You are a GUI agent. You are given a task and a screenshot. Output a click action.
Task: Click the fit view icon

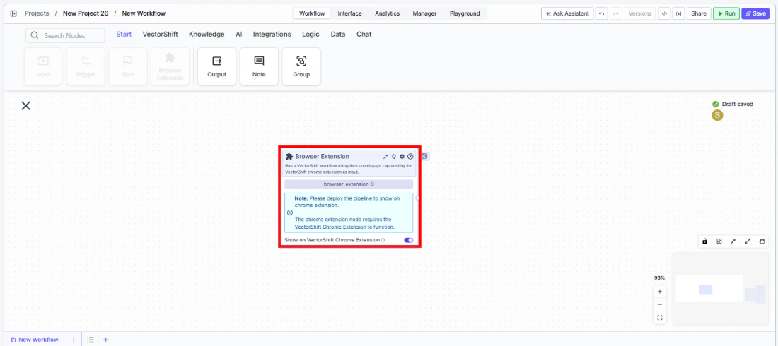click(x=659, y=318)
